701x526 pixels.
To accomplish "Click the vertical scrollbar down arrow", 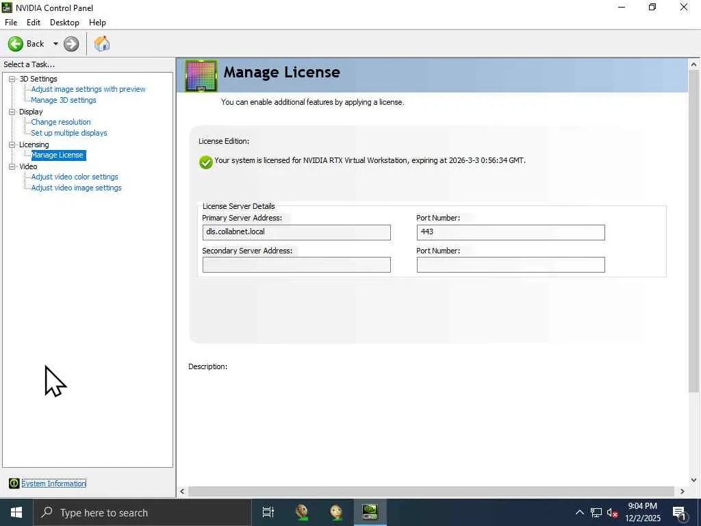I will click(694, 480).
